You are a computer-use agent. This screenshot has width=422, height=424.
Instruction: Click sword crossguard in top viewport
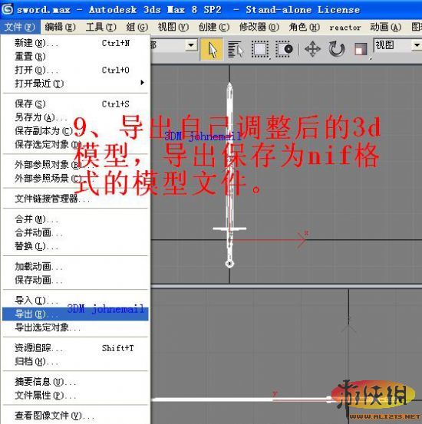point(229,228)
